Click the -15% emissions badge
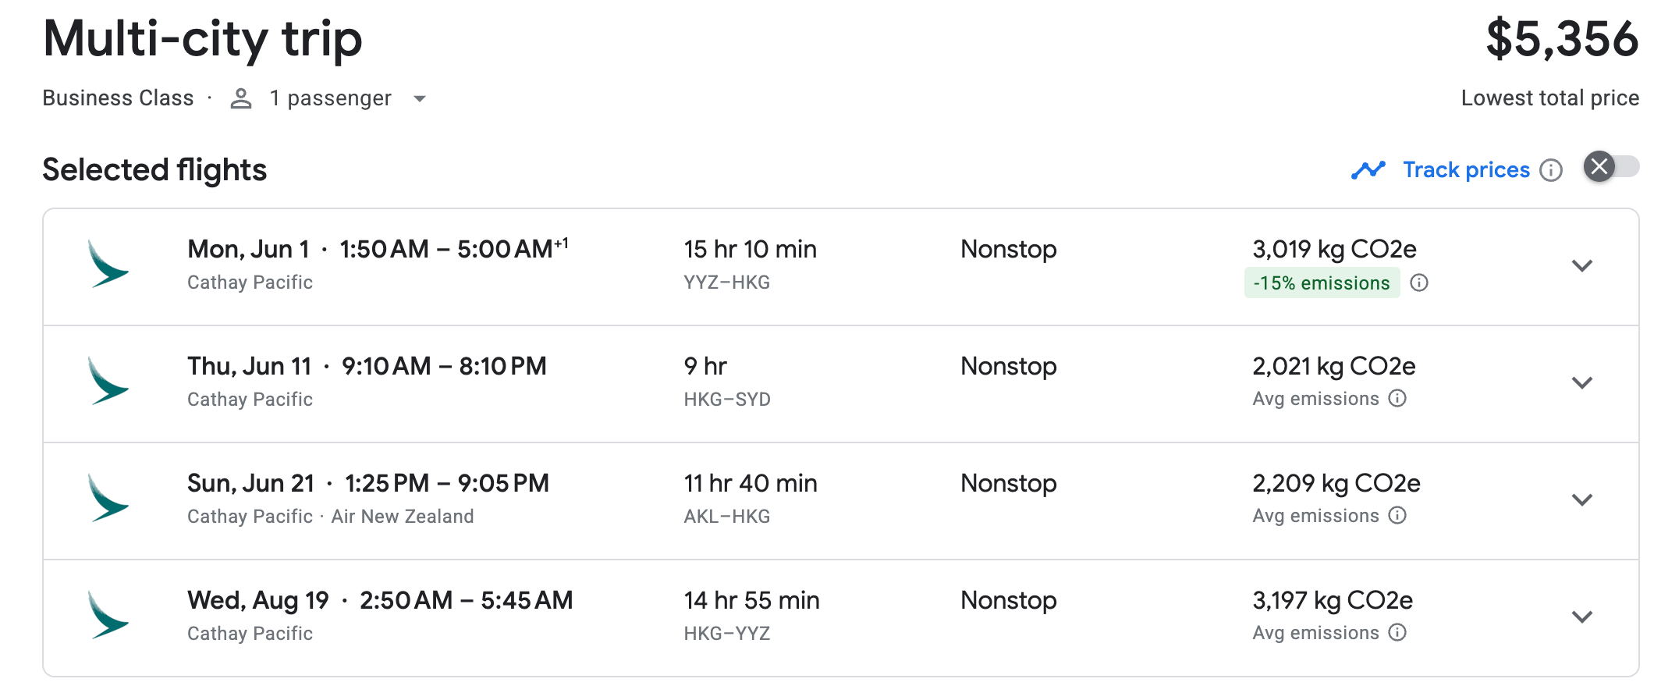This screenshot has width=1654, height=693. tap(1322, 283)
